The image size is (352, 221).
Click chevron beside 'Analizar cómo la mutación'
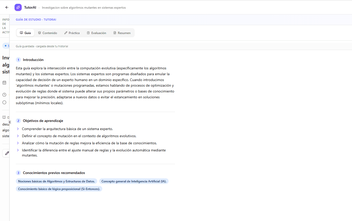(x=18, y=143)
